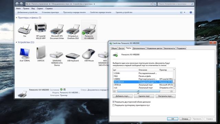Image resolution: width=220 pixels, height=124 pixels.
Task: Click 'Установка принтера' in the toolbar
Action: click(x=50, y=12)
